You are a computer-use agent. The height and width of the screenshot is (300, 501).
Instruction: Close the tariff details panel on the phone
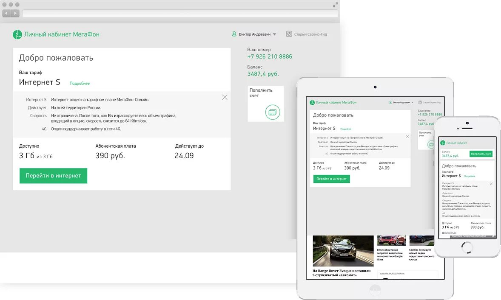pos(491,184)
